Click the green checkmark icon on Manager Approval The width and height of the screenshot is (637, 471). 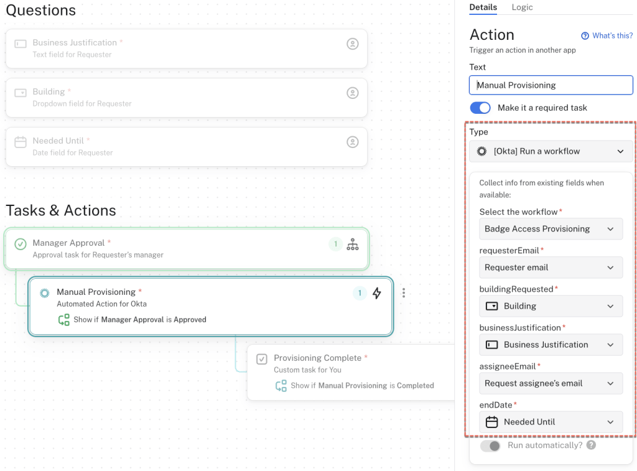point(21,245)
